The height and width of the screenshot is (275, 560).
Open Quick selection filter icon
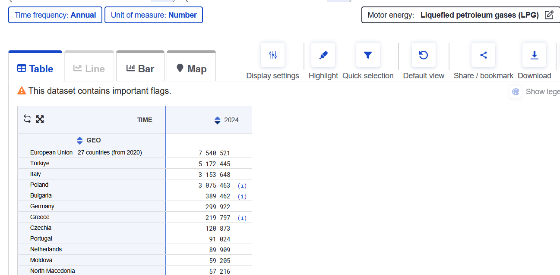tap(368, 55)
